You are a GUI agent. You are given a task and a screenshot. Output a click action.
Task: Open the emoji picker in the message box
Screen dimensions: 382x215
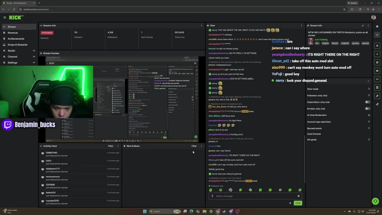[298, 196]
